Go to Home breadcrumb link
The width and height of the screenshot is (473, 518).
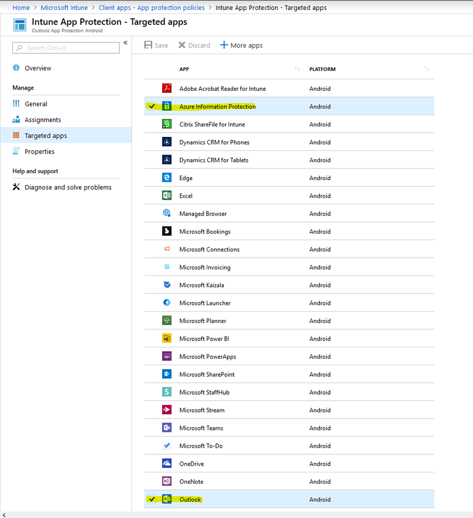(x=21, y=8)
